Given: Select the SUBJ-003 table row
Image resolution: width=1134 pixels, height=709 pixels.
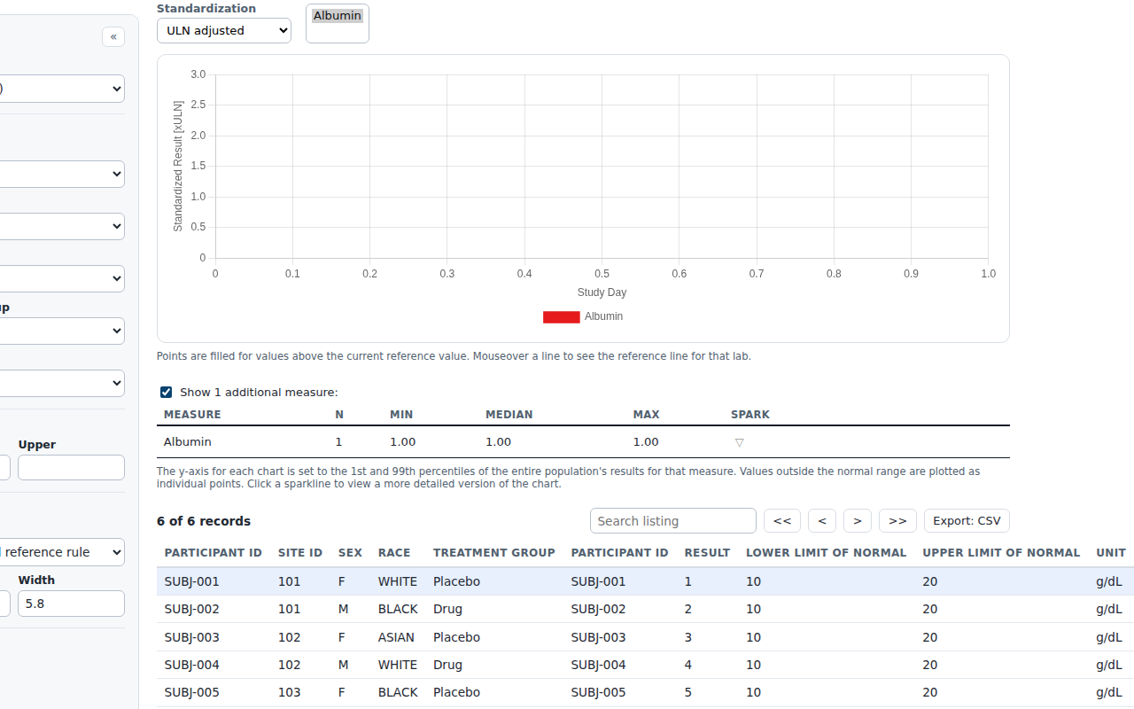Looking at the screenshot, I should tap(645, 637).
